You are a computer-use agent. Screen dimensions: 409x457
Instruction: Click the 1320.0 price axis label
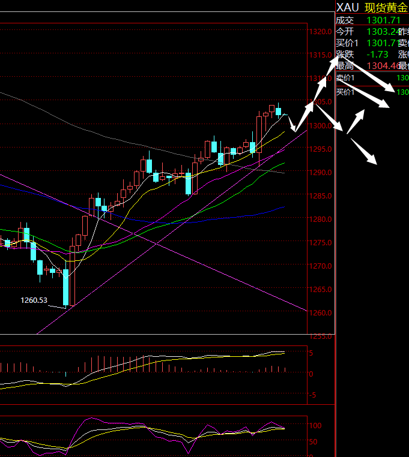point(321,31)
